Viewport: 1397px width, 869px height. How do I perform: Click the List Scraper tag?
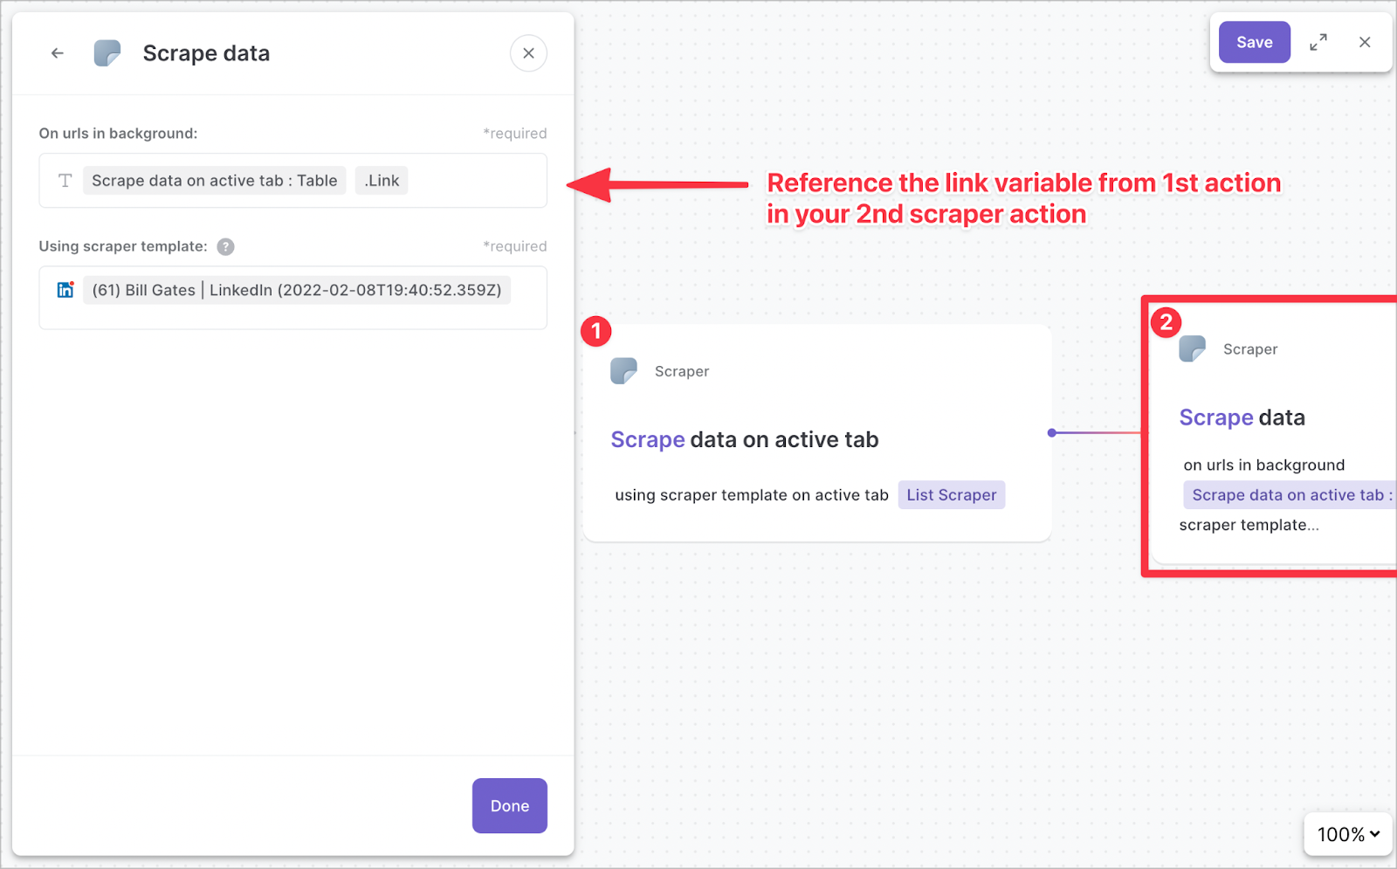tap(952, 495)
